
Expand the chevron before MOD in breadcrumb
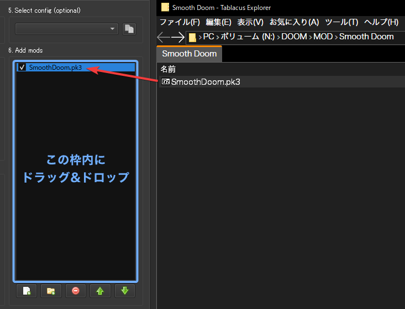(x=311, y=38)
